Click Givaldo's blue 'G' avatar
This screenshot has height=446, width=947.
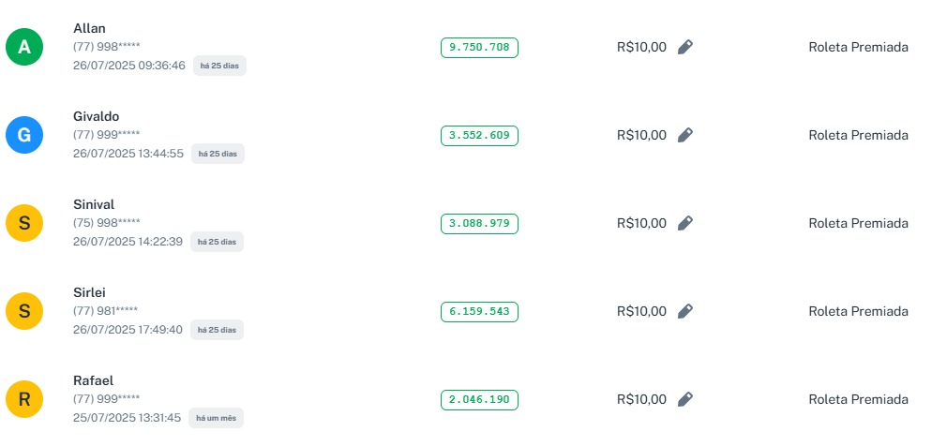(24, 135)
